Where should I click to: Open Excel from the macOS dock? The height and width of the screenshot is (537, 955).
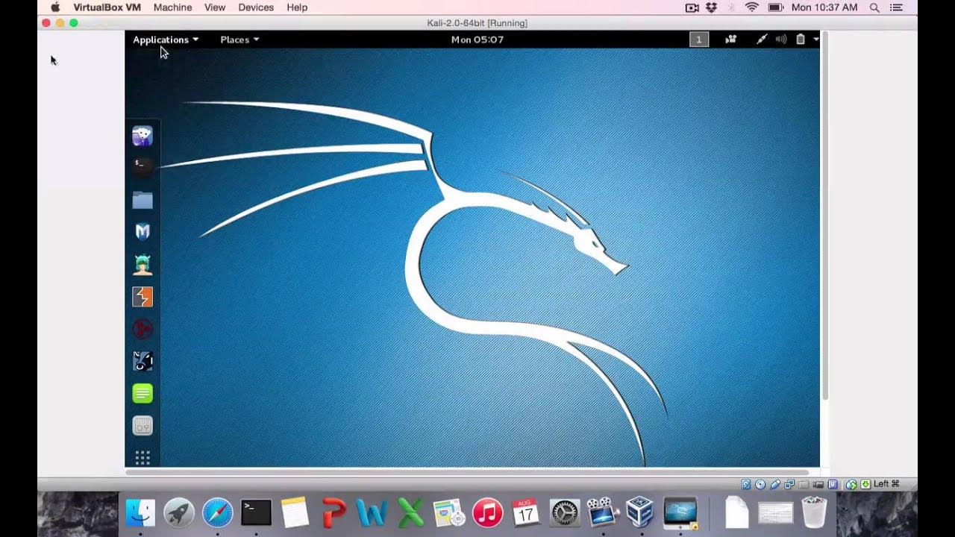coord(410,513)
